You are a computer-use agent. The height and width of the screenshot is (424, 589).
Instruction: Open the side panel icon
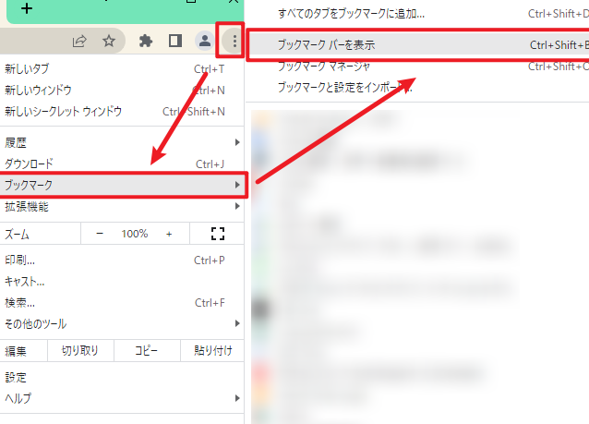(x=174, y=41)
